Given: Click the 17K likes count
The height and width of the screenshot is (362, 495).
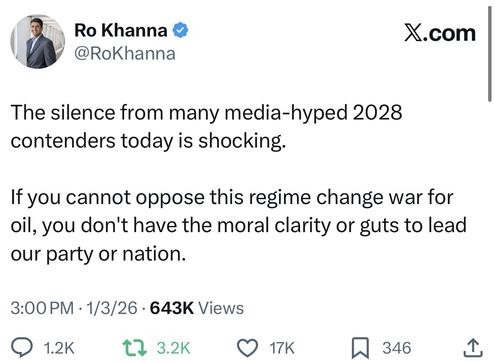Looking at the screenshot, I should tap(282, 348).
